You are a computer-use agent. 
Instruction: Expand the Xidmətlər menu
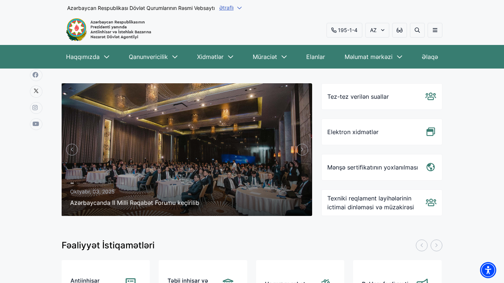(215, 57)
